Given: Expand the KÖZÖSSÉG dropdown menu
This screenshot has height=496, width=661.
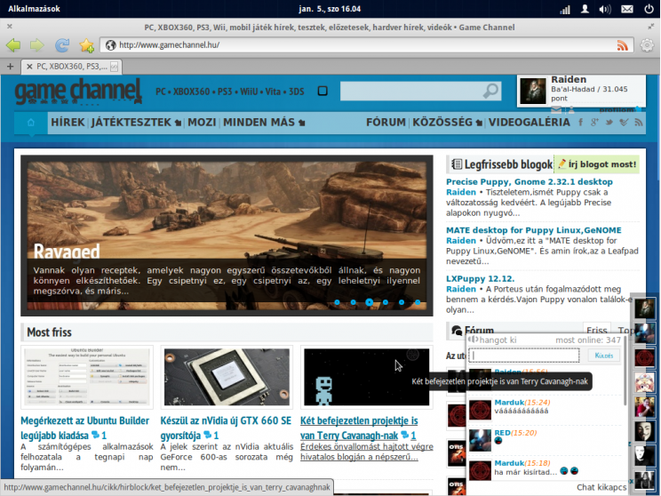Looking at the screenshot, I should (x=447, y=123).
